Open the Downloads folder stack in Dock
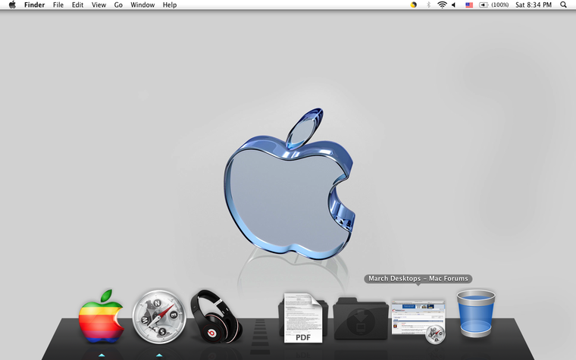Screen dimensions: 576x360 (361, 319)
